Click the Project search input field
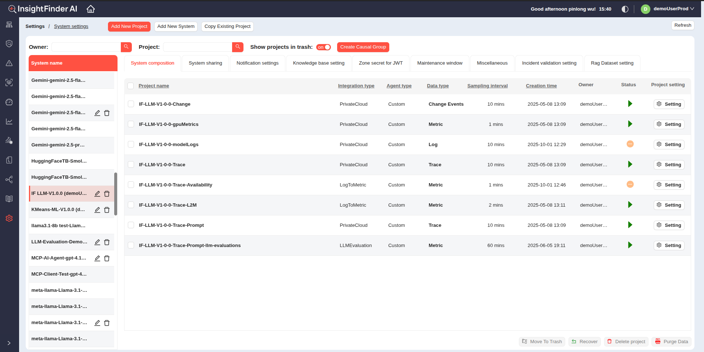 198,47
